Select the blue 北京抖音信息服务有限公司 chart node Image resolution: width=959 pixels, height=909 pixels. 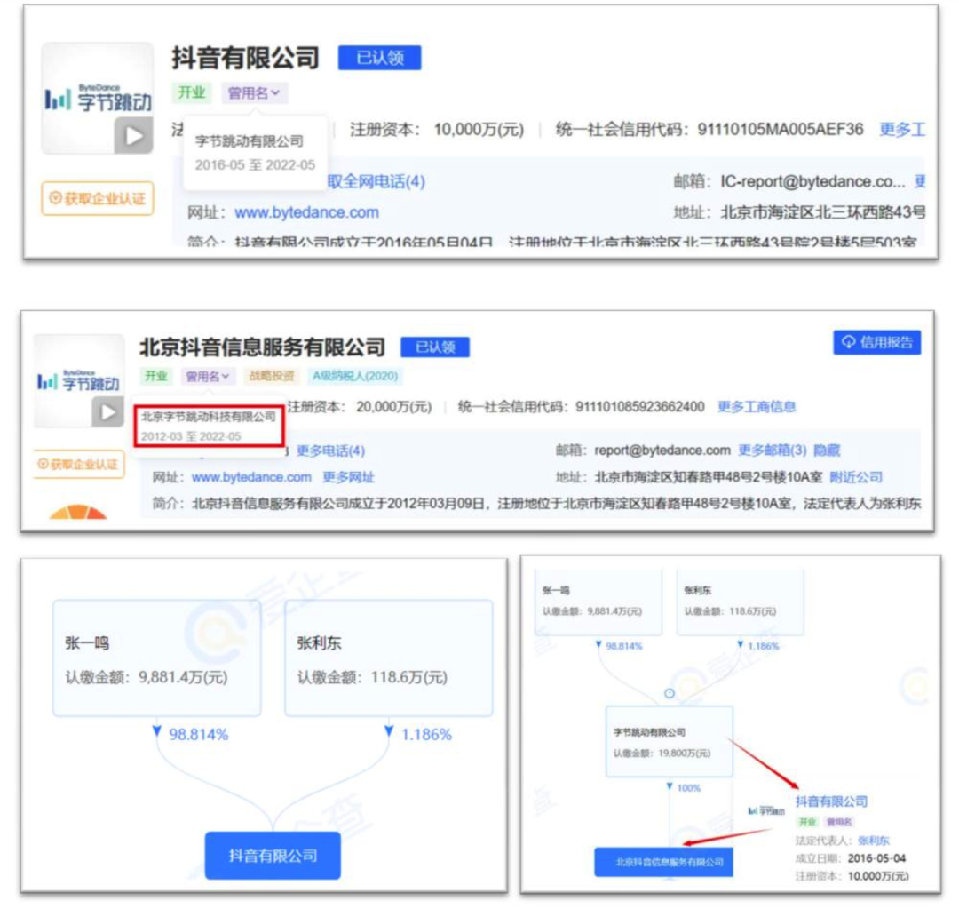663,862
